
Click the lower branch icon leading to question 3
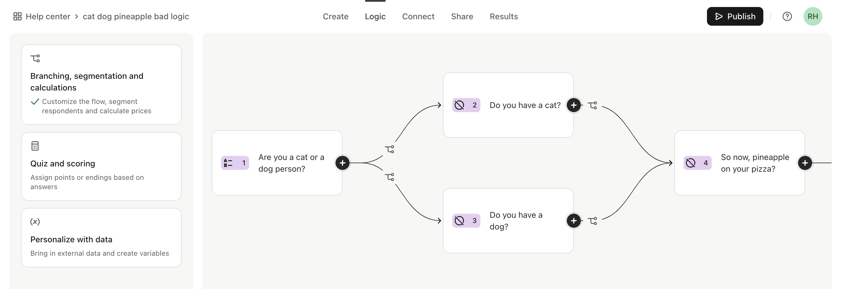click(390, 177)
